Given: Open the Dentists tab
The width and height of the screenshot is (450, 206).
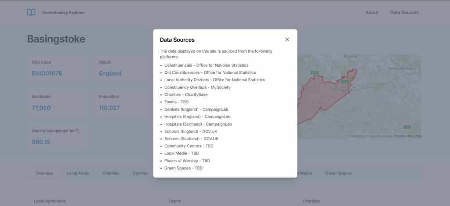Looking at the screenshot, I should (140, 173).
